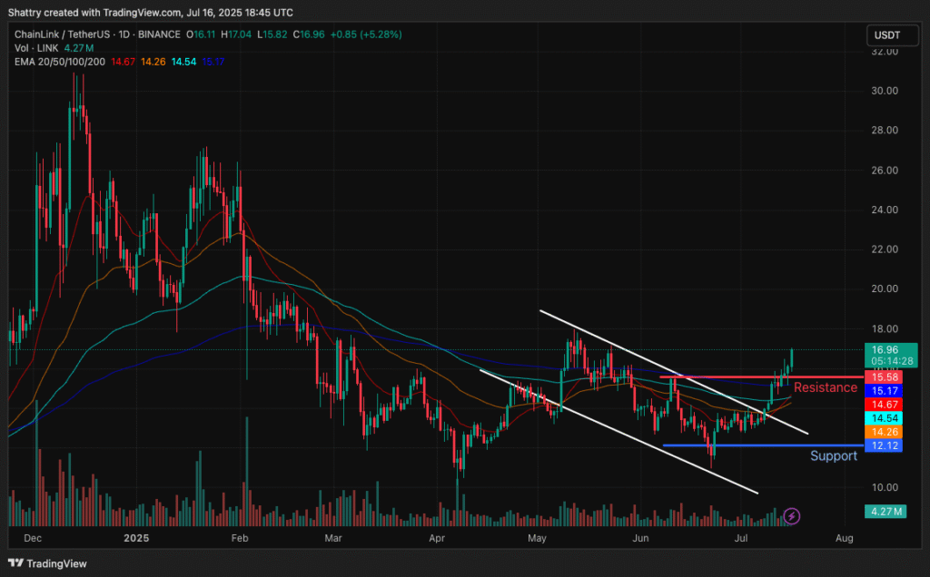
Task: Select the blue Support text annotation
Action: pyautogui.click(x=834, y=455)
